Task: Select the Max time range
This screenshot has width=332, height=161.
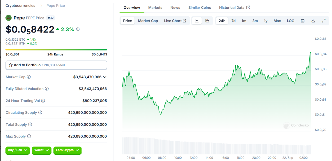Action: (x=277, y=21)
